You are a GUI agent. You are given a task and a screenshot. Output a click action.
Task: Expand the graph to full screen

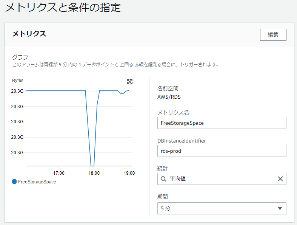pyautogui.click(x=130, y=82)
